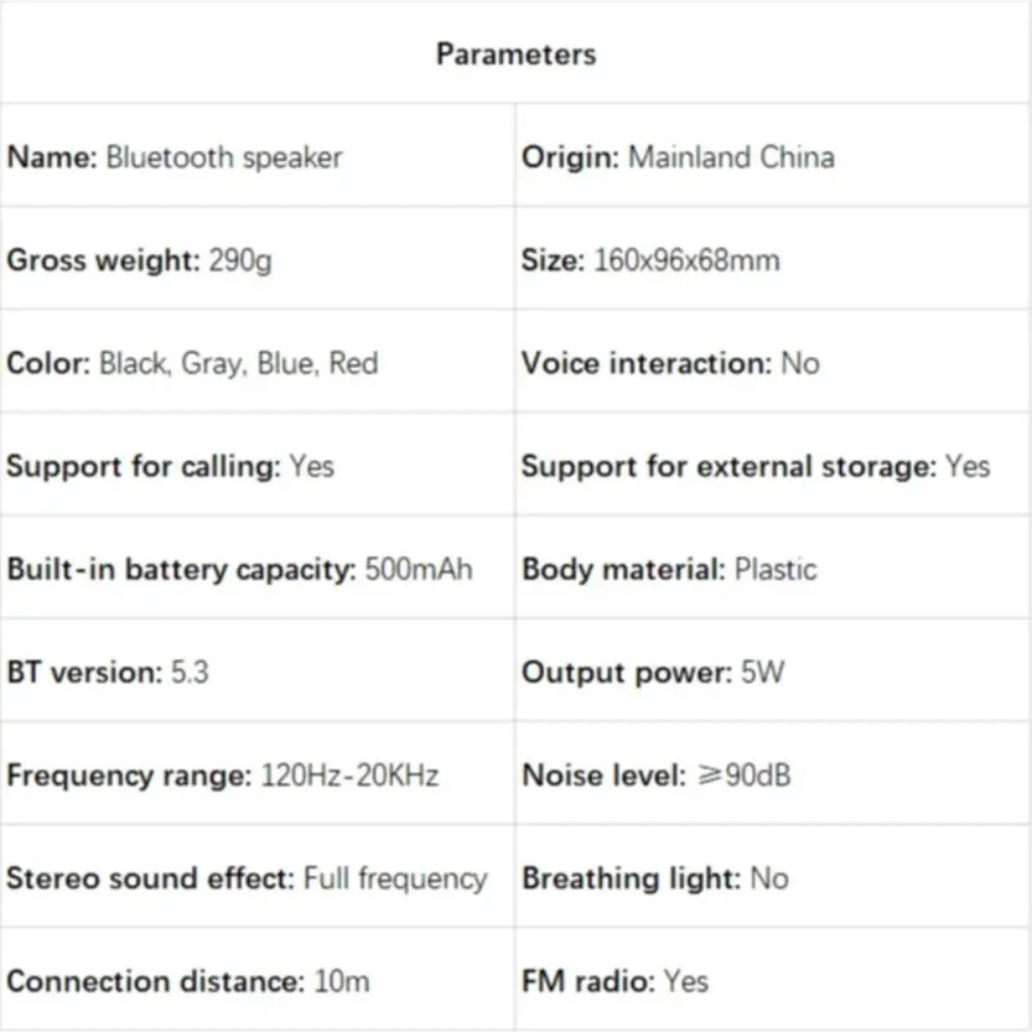Click the BT version 5.3 cell
Viewport: 1032px width, 1032px height.
click(108, 672)
